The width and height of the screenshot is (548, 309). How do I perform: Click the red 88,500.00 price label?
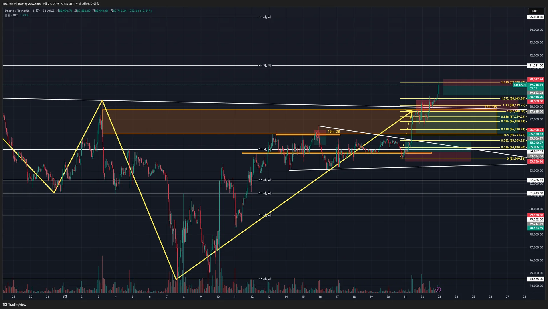tap(536, 101)
